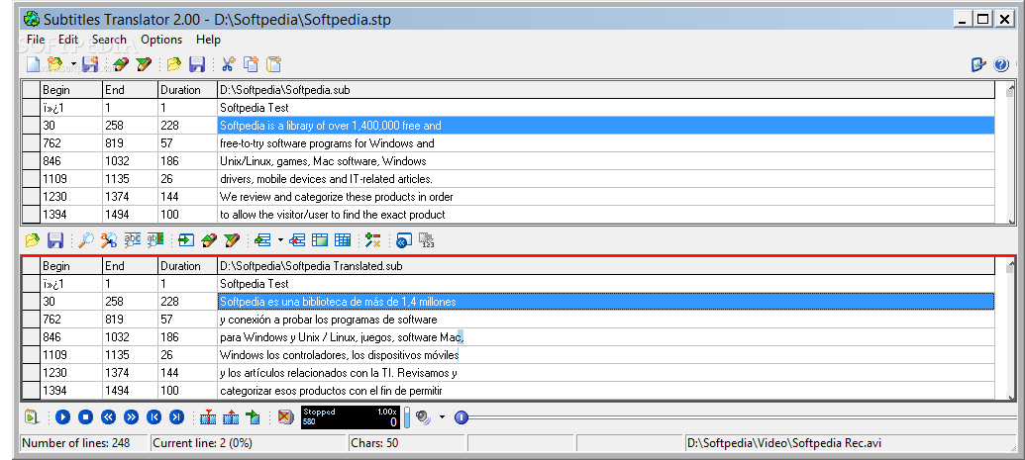This screenshot has width=1025, height=460.
Task: Click the film frame 123 icon
Action: pyautogui.click(x=426, y=240)
